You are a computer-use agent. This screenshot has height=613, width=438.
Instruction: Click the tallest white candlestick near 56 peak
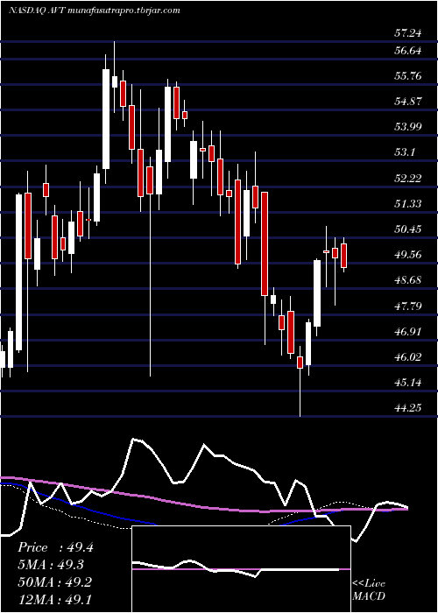(106, 119)
